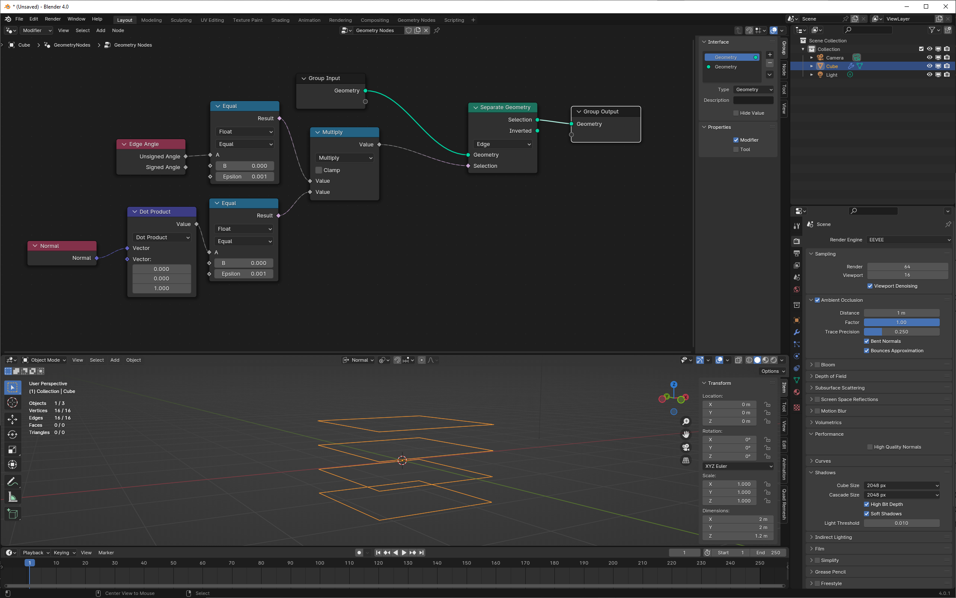This screenshot has width=956, height=598.
Task: Open the Output properties tab icon
Action: pyautogui.click(x=797, y=253)
